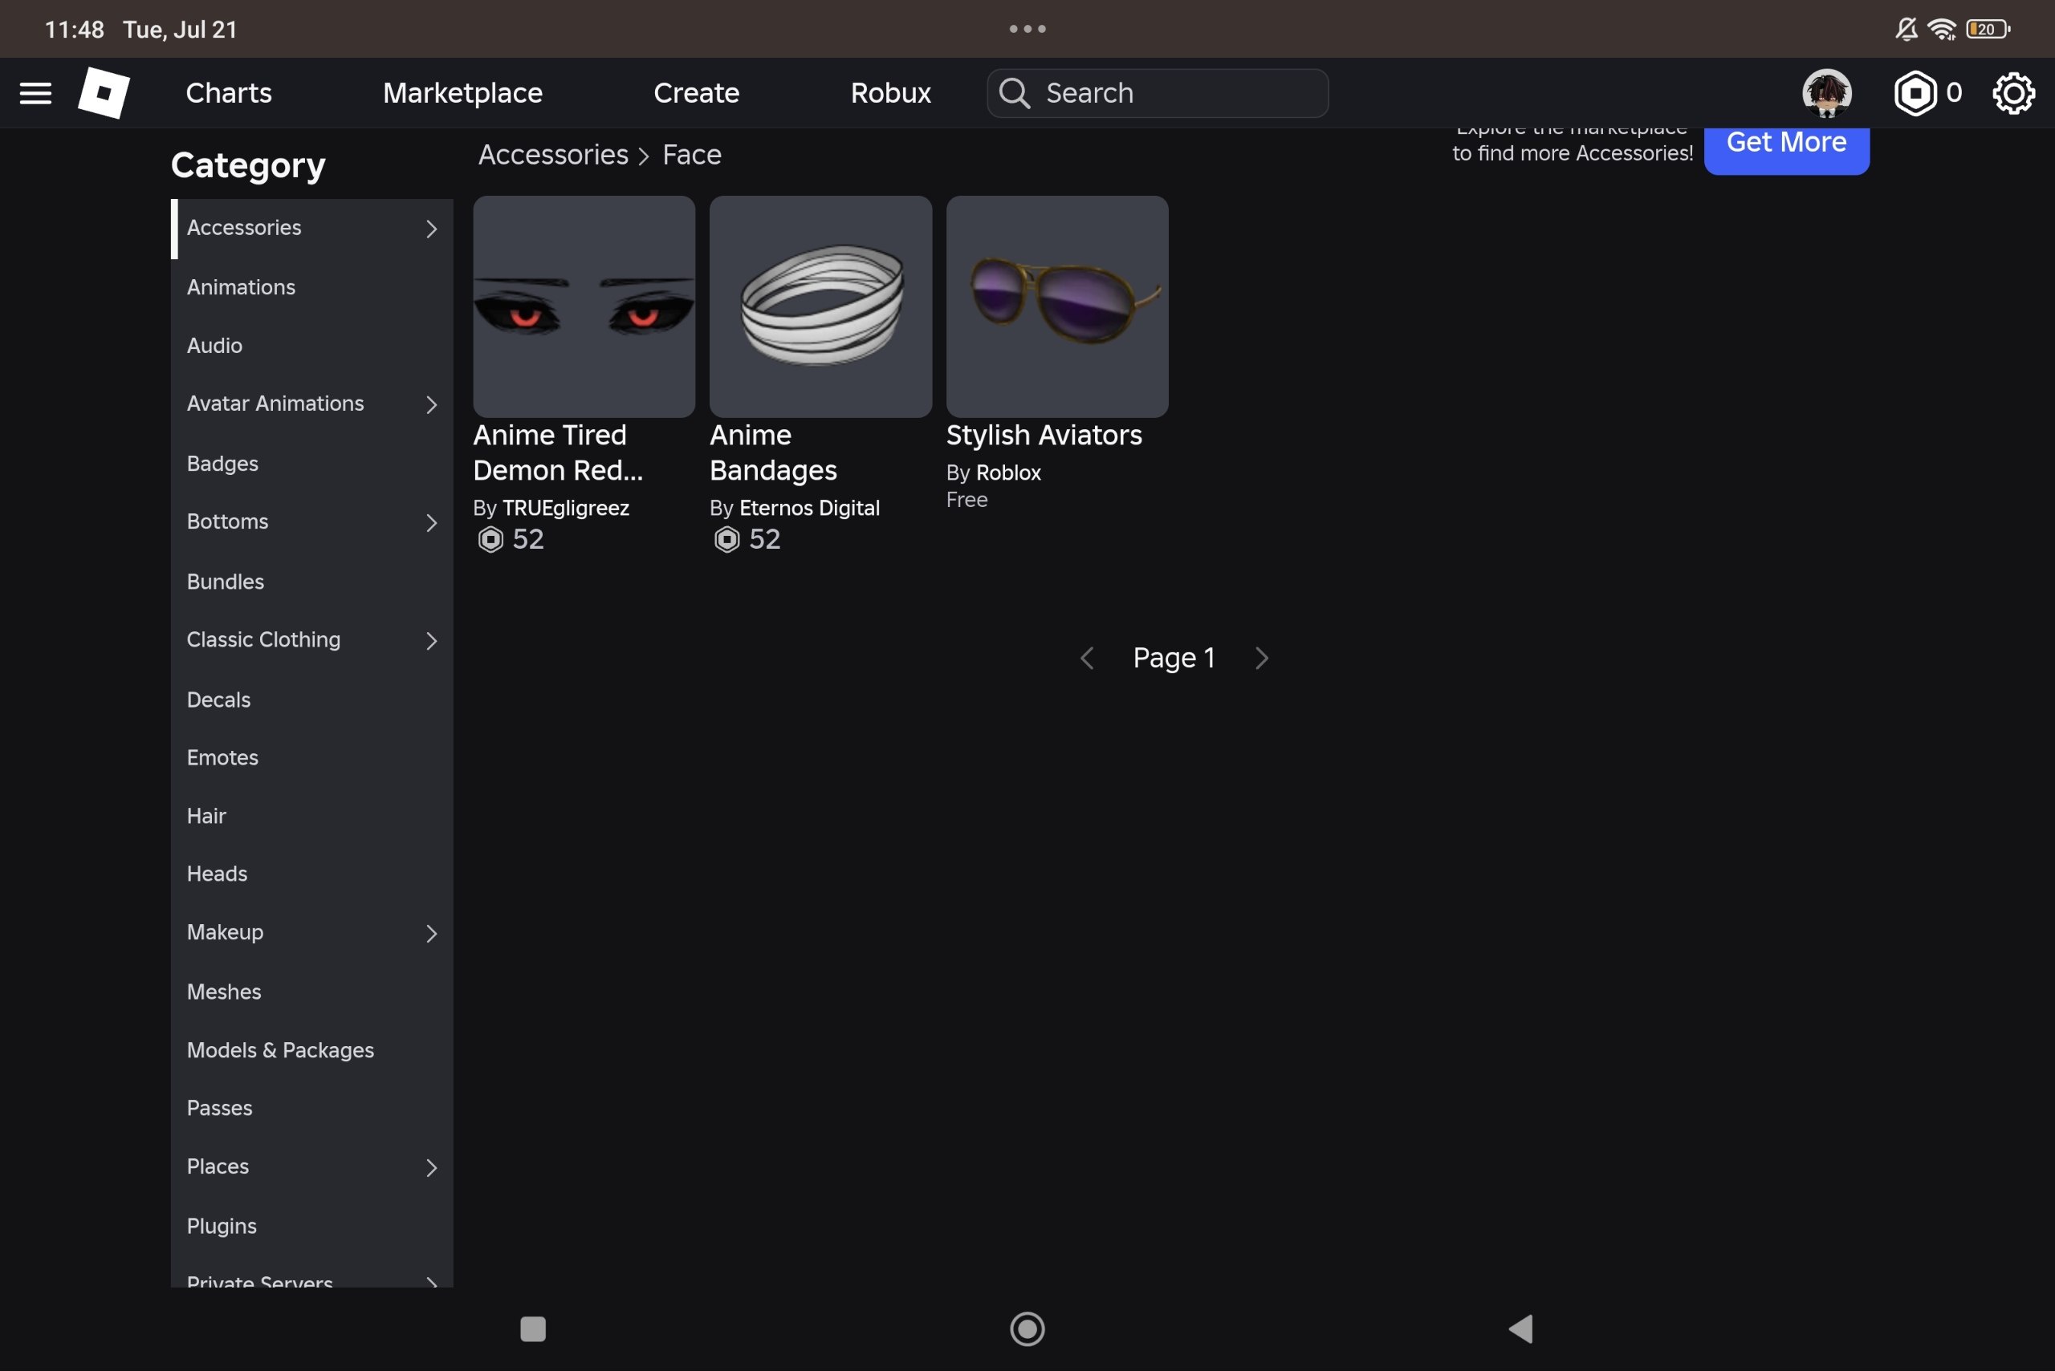Open creator TRUEgligreez profile

click(565, 508)
